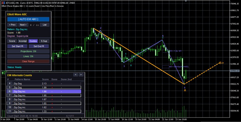Click the Pattern Name column header

pyautogui.click(x=22, y=79)
